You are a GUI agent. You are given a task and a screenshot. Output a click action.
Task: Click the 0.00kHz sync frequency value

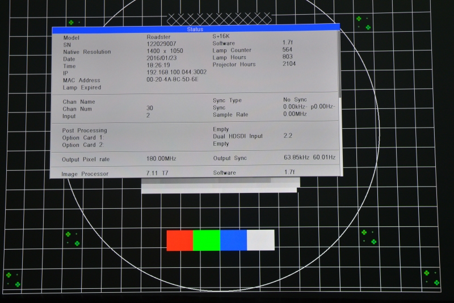point(296,107)
